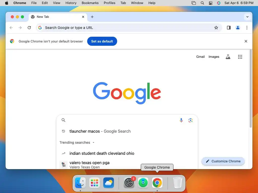Reload the current page
Screen dimensions: 258x193
(29, 28)
